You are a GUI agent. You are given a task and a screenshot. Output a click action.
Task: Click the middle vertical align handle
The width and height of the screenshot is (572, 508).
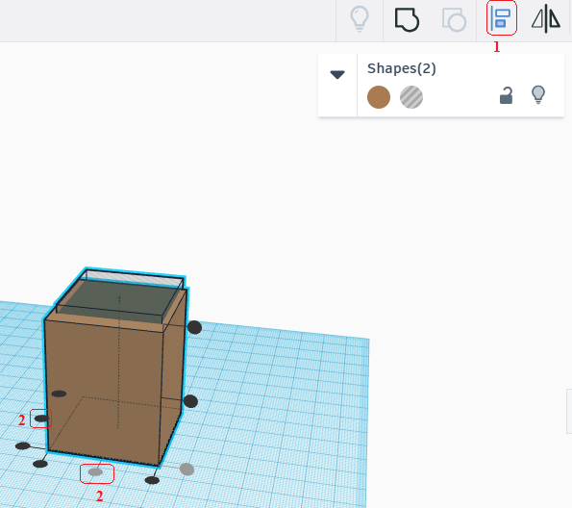(190, 401)
